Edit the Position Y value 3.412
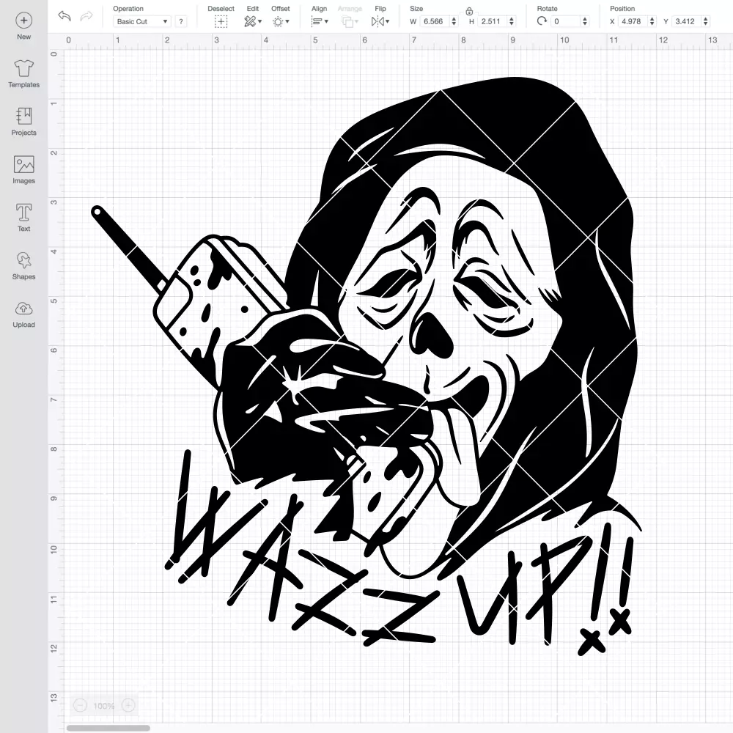The width and height of the screenshot is (733, 733). click(x=686, y=21)
